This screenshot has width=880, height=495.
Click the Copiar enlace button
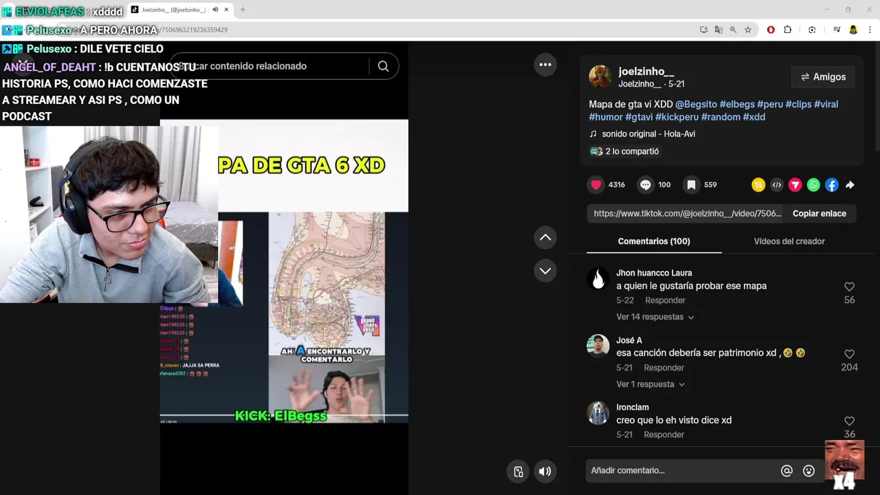(x=819, y=214)
